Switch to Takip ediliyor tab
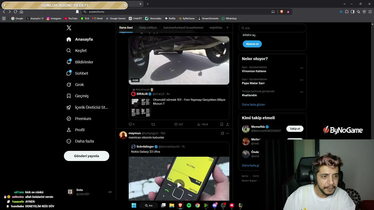This screenshot has width=374, height=210. click(x=148, y=28)
